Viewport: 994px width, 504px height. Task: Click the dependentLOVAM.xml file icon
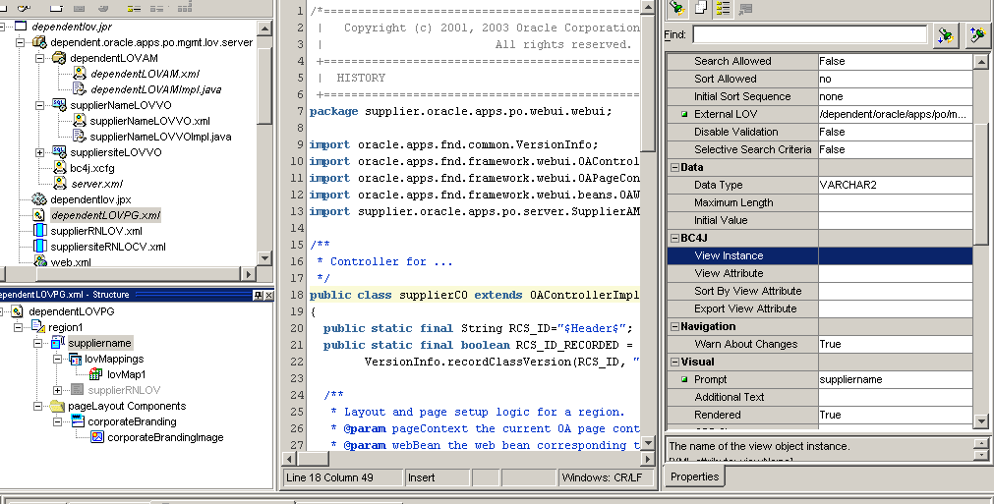click(x=80, y=74)
